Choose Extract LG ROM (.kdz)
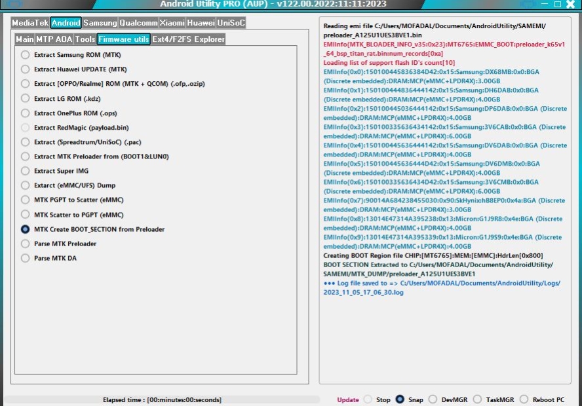The image size is (582, 406). pyautogui.click(x=60, y=99)
